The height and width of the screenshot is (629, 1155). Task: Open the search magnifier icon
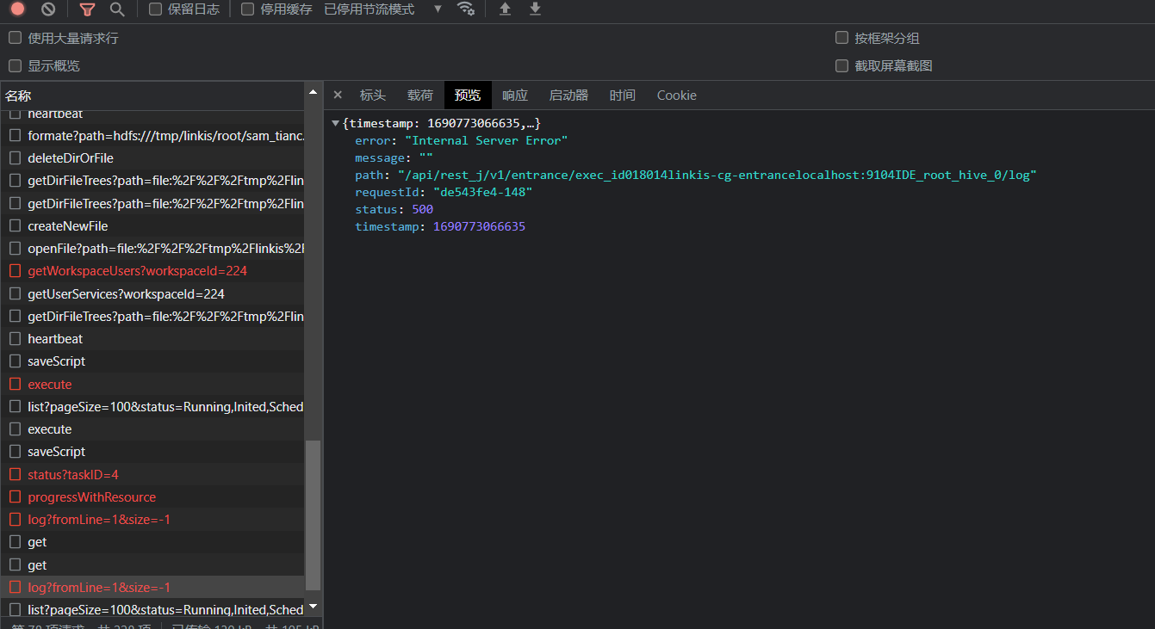(x=117, y=9)
